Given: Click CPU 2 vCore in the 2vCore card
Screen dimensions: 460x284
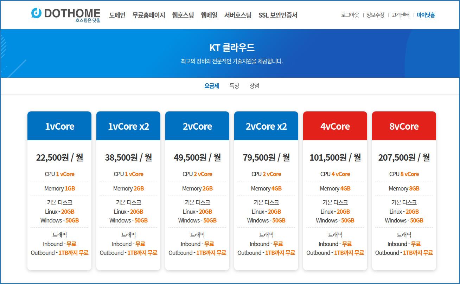Looking at the screenshot, I should click(197, 174).
